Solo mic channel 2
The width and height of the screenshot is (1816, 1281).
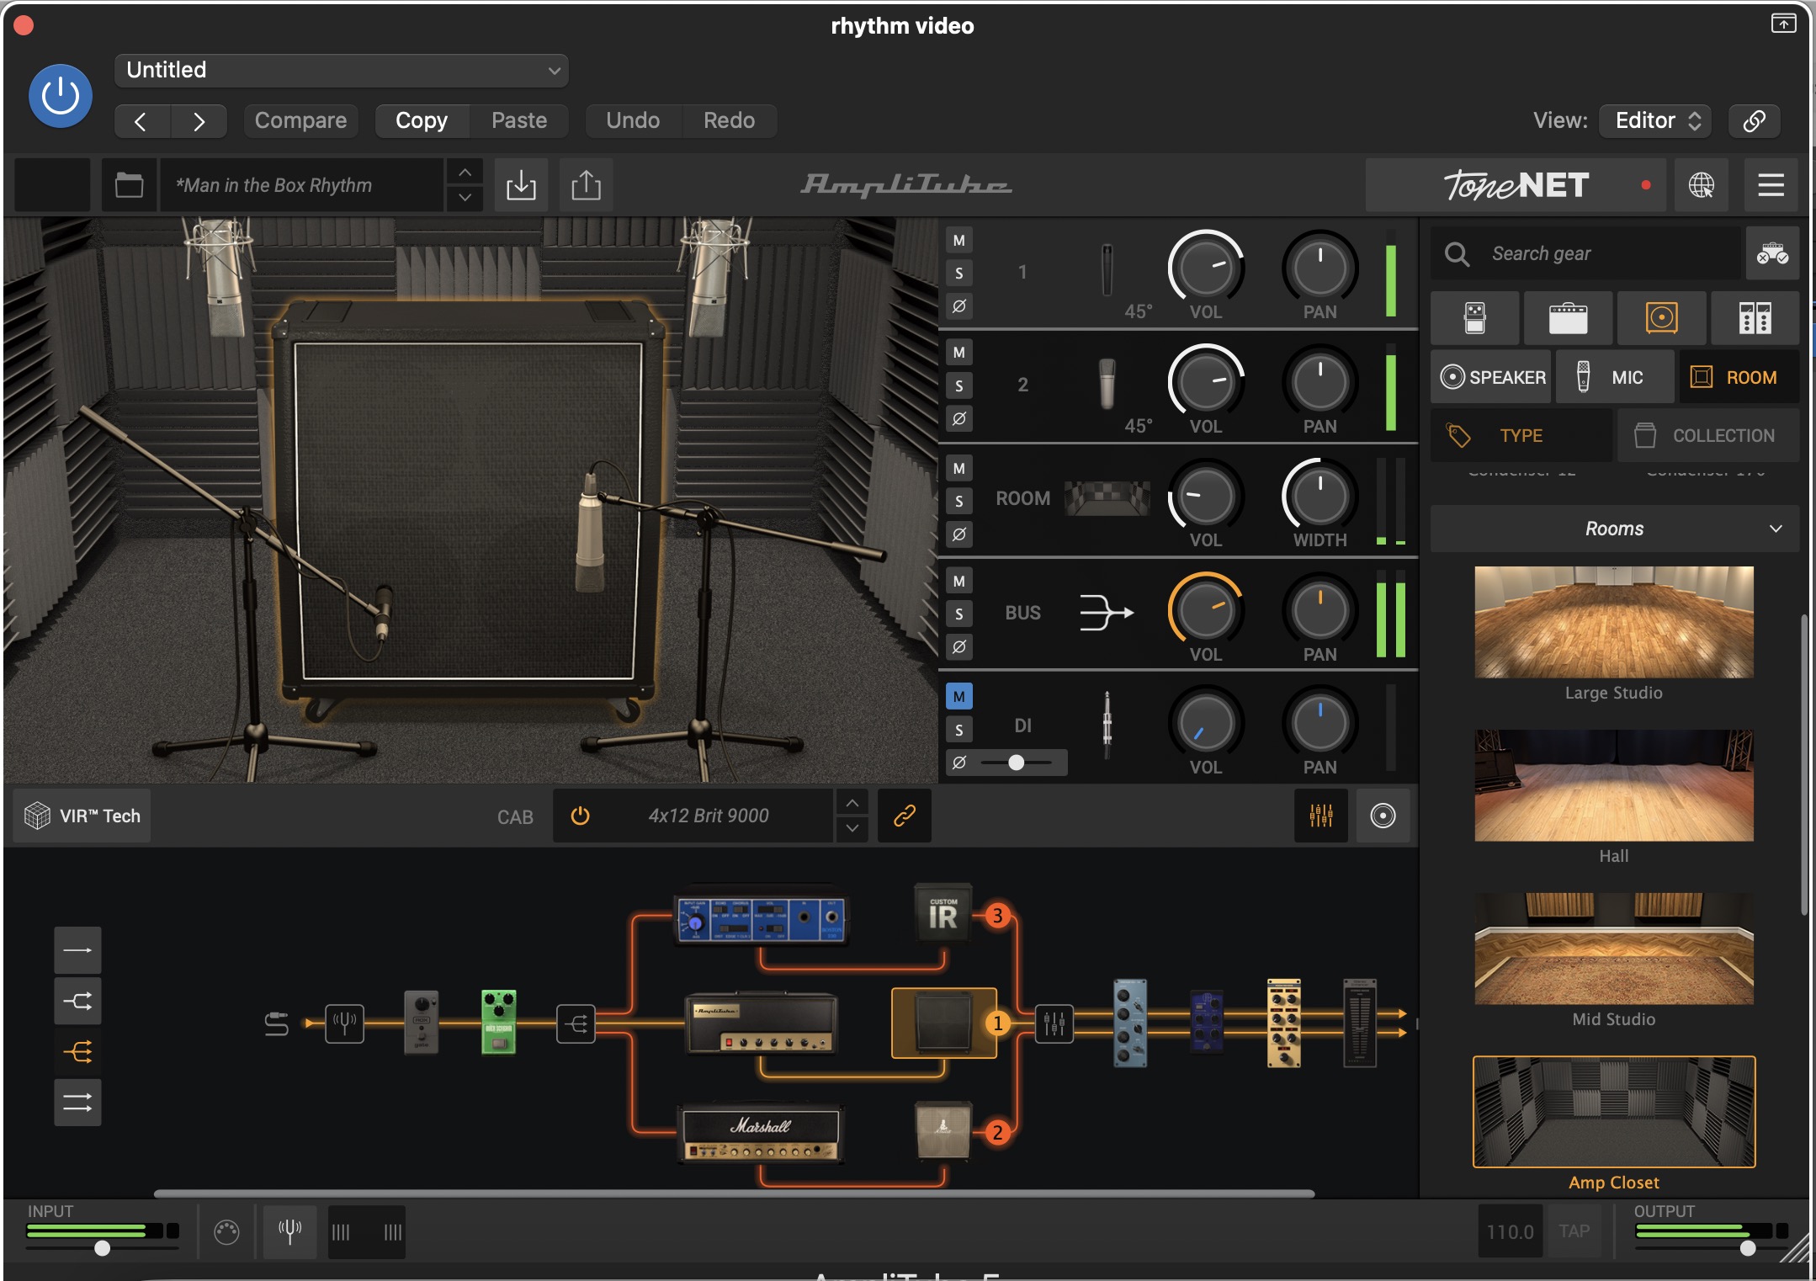[x=958, y=385]
